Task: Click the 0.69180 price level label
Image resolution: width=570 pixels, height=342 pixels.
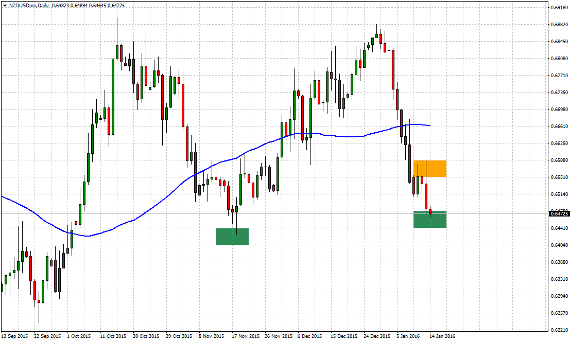Action: 559,7
